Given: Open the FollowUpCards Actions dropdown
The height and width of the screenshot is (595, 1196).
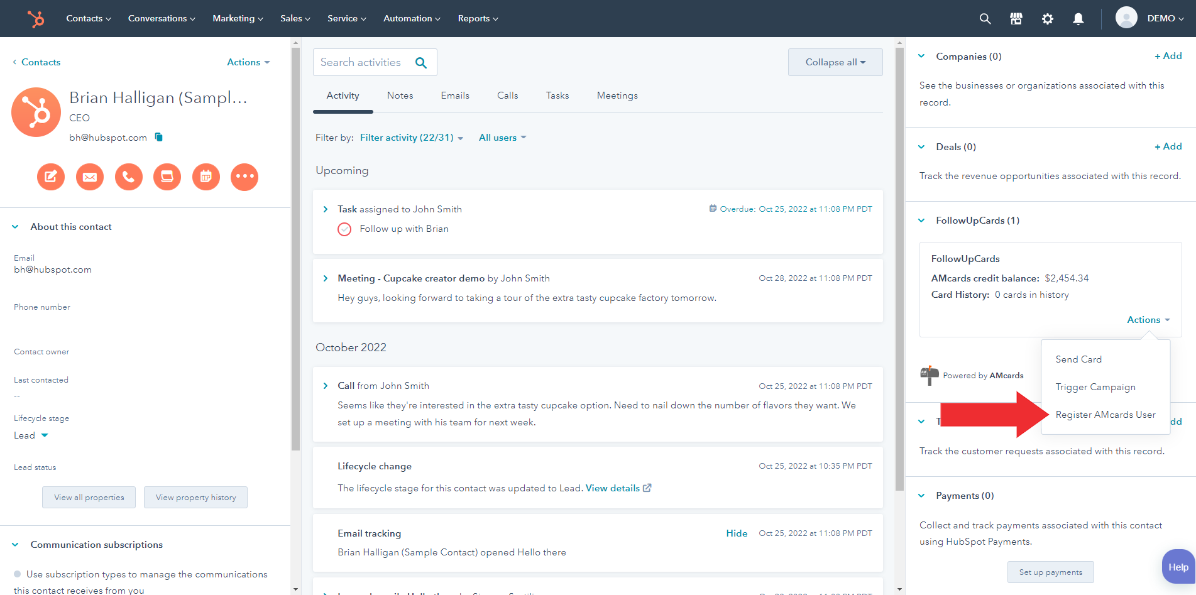Looking at the screenshot, I should click(1148, 320).
